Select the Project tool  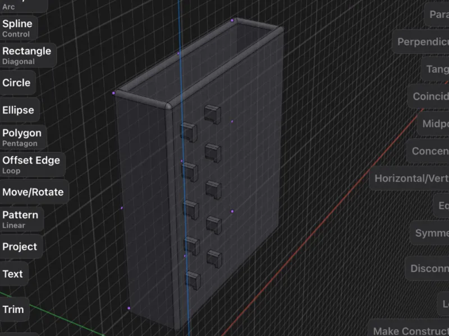coord(21,246)
